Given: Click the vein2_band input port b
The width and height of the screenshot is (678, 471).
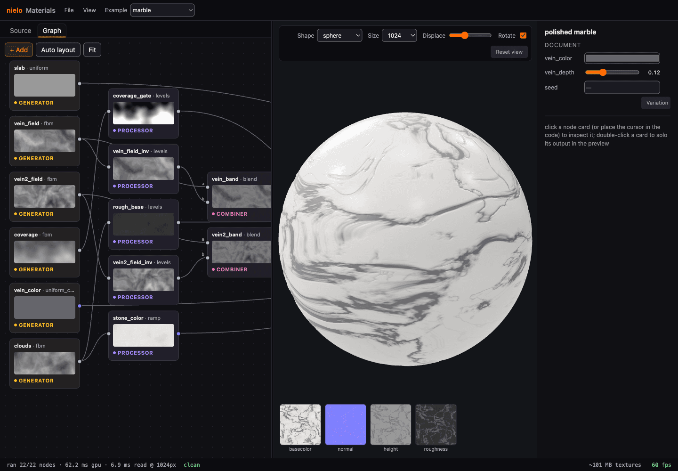Looking at the screenshot, I should pyautogui.click(x=208, y=258).
